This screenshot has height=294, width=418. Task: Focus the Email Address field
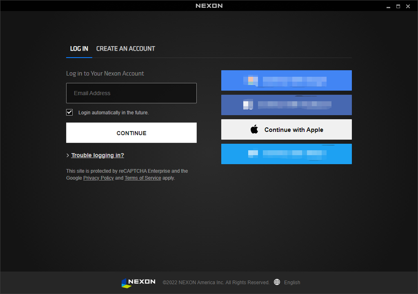coord(131,93)
